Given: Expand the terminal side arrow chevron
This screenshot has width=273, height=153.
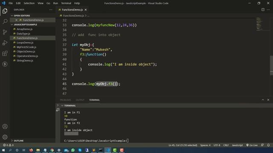Looking at the screenshot, I should pyautogui.click(x=58, y=105).
